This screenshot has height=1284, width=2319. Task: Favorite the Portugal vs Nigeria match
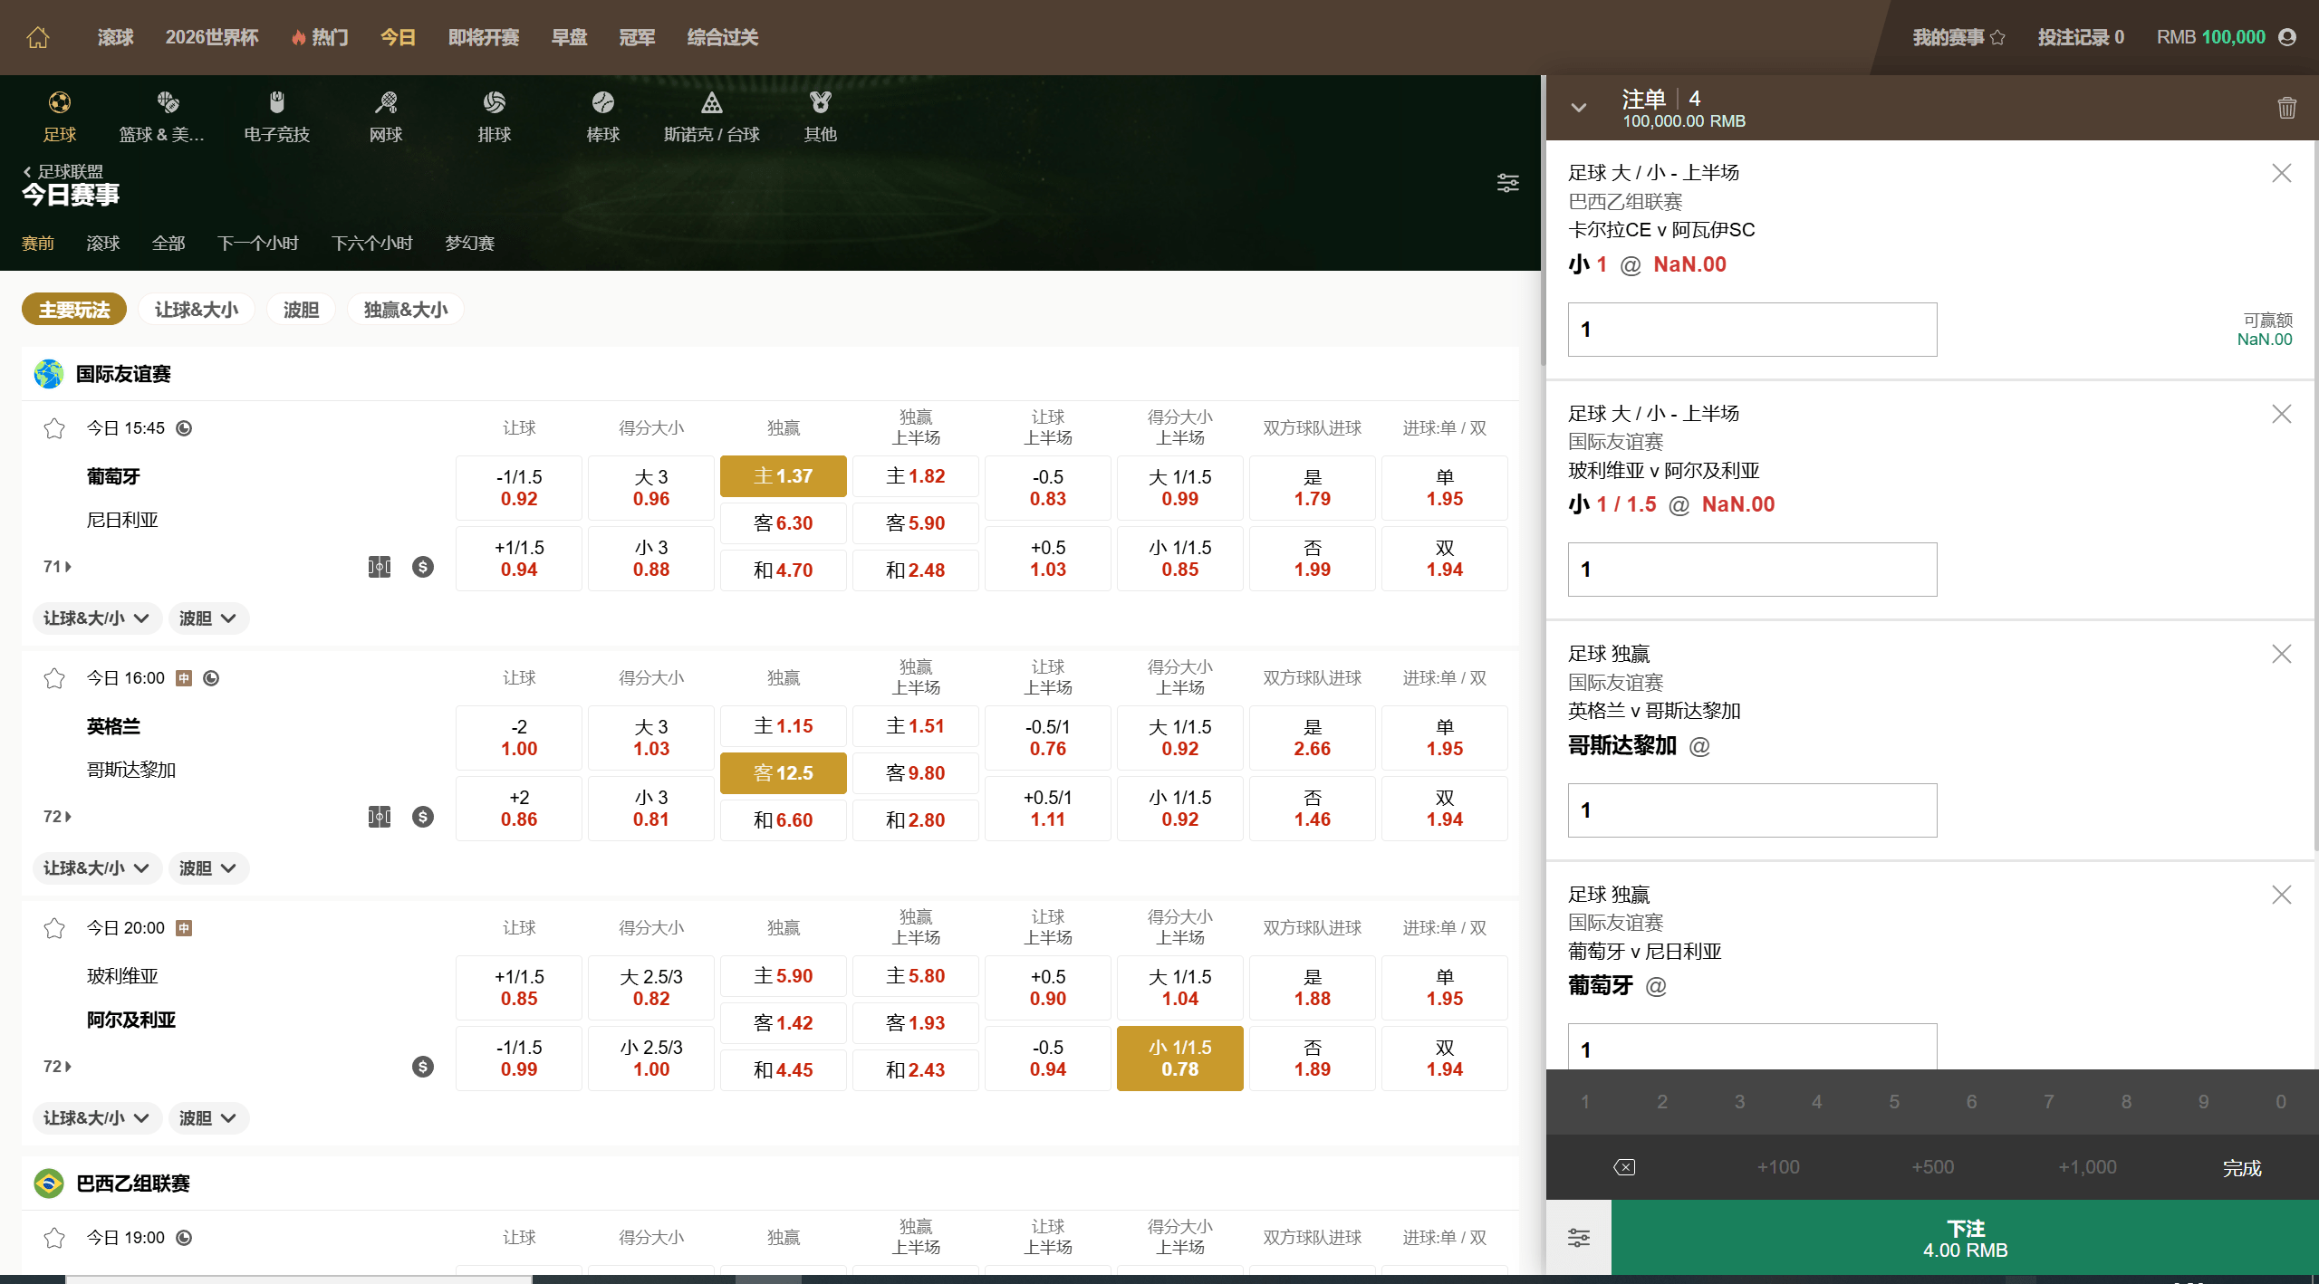pyautogui.click(x=54, y=428)
